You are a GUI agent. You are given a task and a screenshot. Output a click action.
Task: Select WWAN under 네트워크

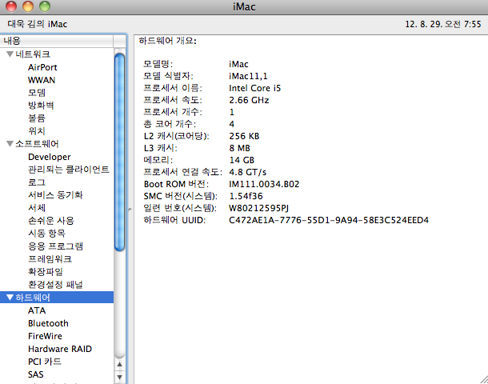point(42,80)
